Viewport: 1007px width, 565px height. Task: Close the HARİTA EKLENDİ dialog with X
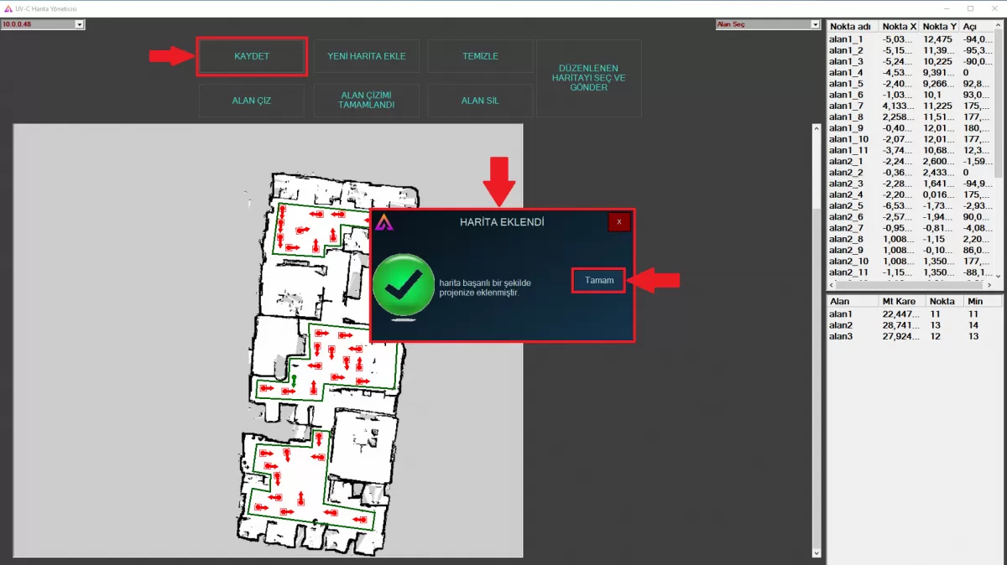click(619, 222)
